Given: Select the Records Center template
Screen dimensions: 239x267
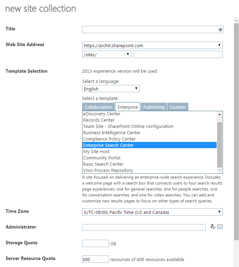Looking at the screenshot, I should pyautogui.click(x=150, y=120).
